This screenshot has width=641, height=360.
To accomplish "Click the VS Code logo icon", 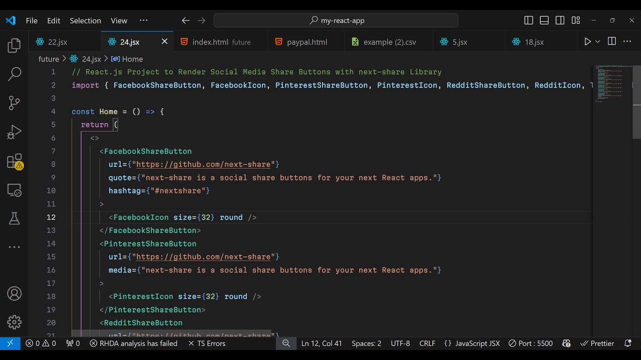I will [11, 20].
